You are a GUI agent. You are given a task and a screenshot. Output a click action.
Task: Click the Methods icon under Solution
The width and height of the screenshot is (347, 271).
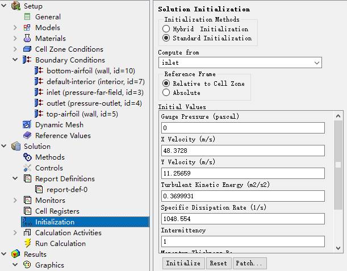27,157
